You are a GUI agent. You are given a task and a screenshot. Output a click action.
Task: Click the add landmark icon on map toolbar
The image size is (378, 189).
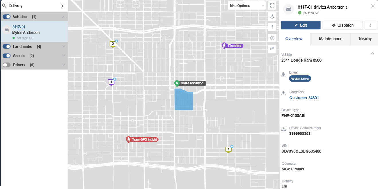pyautogui.click(x=272, y=16)
